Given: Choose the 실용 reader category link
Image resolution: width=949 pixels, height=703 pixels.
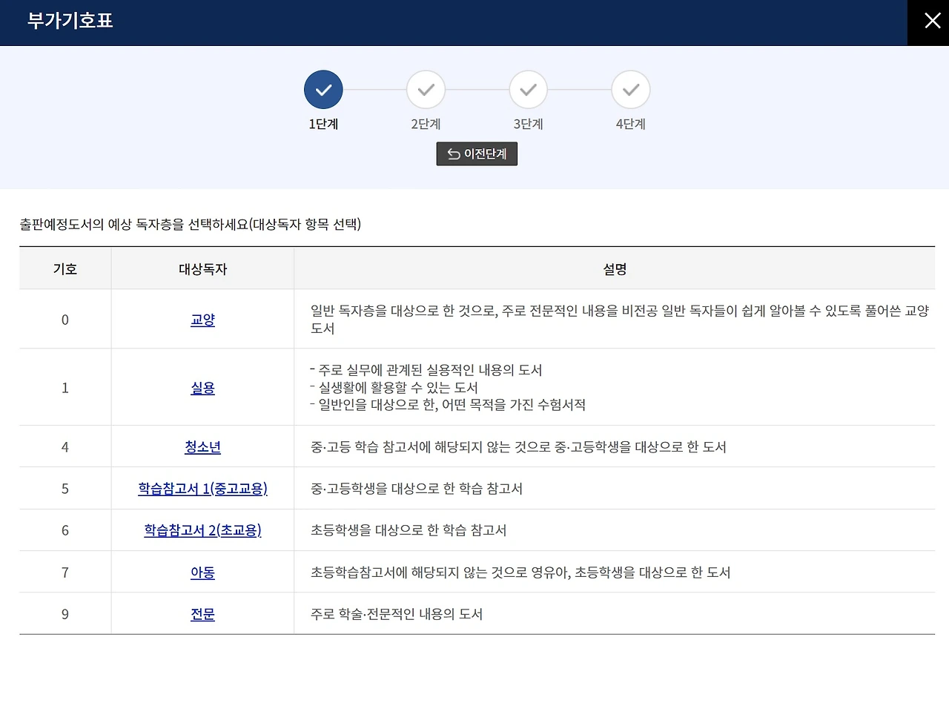Looking at the screenshot, I should (x=202, y=387).
